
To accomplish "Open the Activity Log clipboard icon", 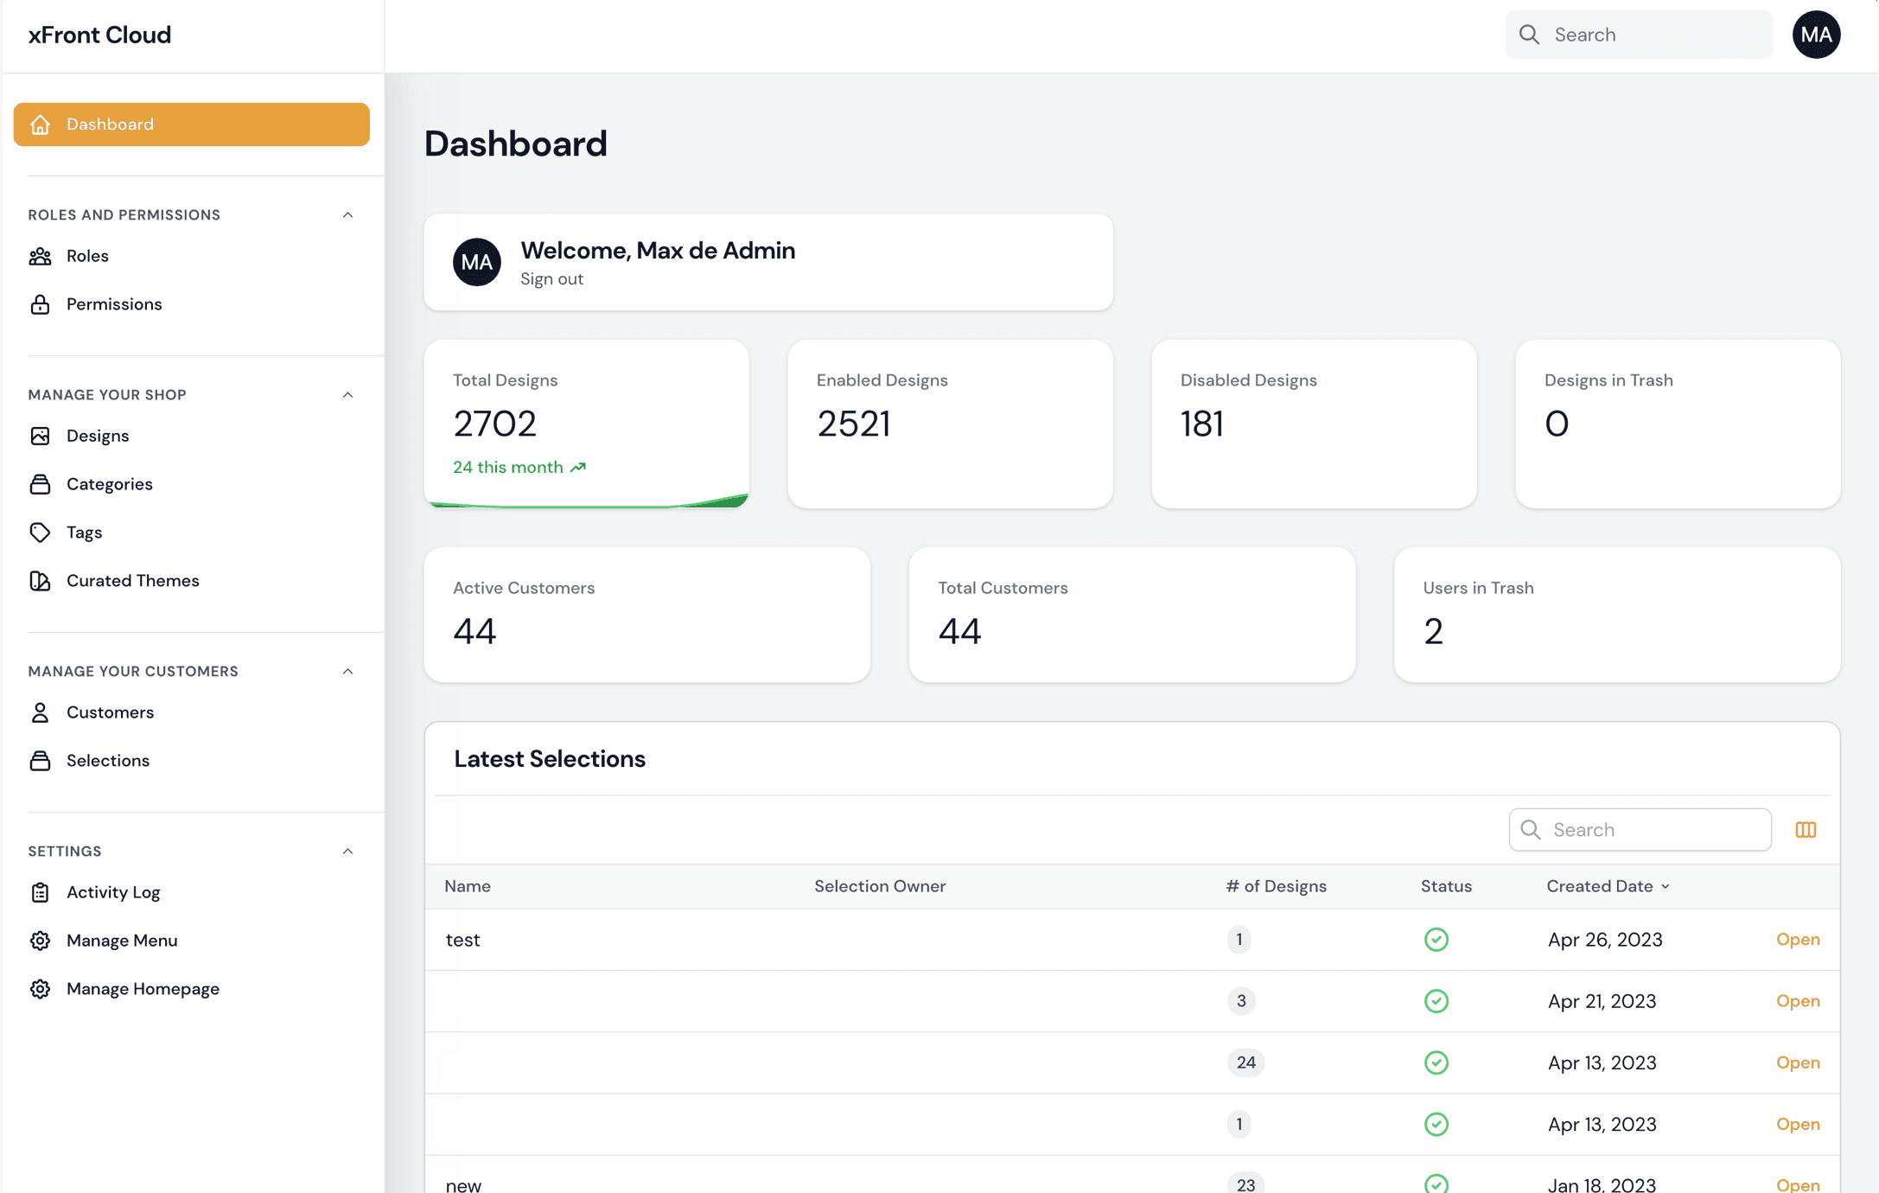I will coord(40,892).
